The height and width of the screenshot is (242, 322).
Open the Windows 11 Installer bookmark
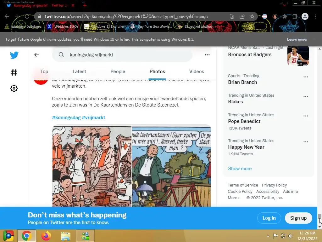pyautogui.click(x=104, y=26)
